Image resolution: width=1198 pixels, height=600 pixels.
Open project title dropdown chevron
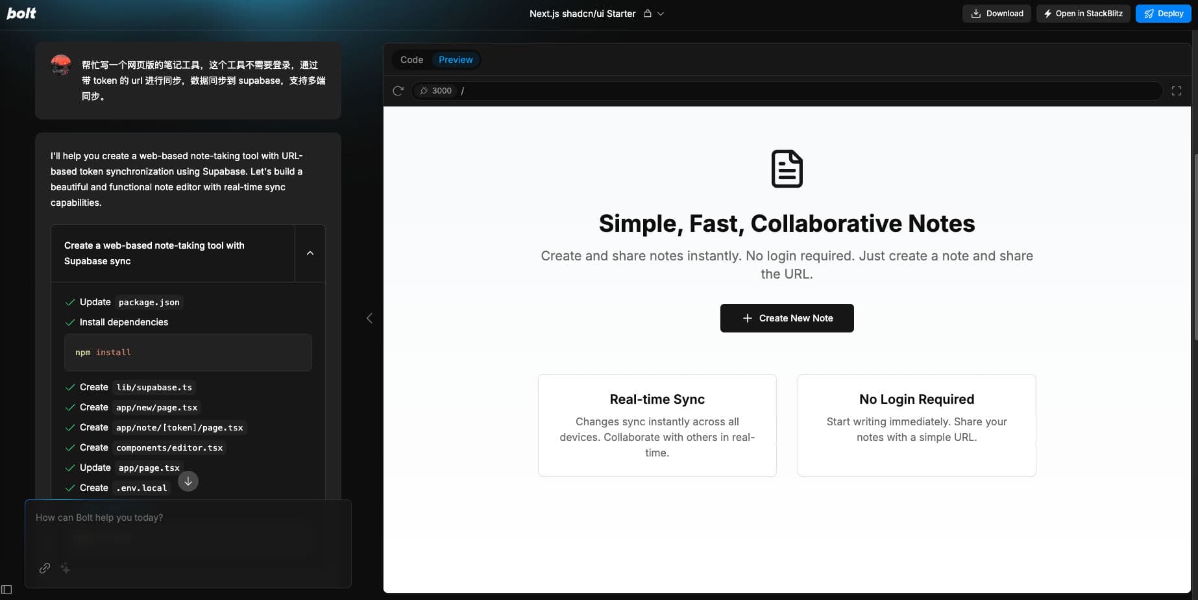click(x=661, y=14)
